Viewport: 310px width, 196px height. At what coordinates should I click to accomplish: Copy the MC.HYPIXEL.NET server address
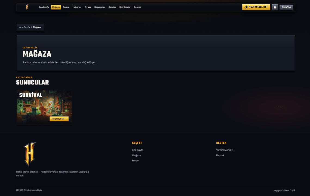[x=256, y=7]
